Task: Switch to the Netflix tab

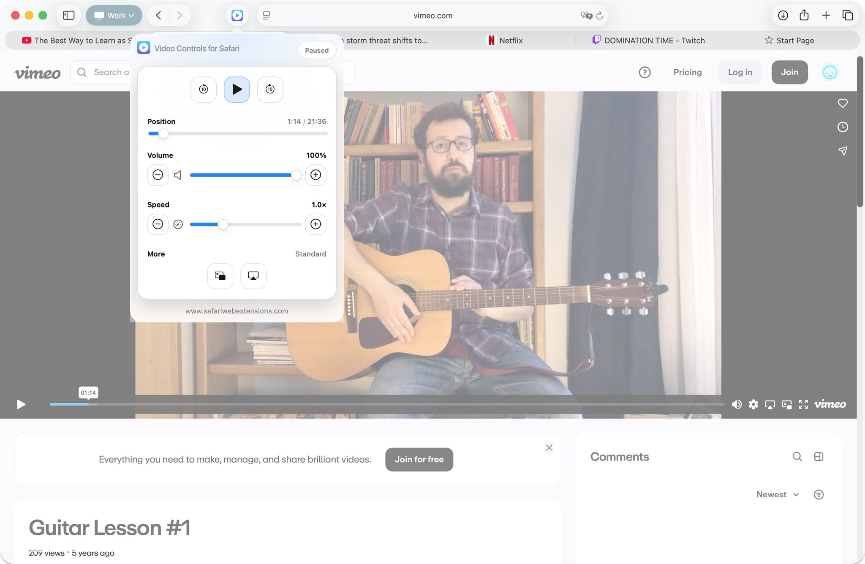Action: click(505, 41)
